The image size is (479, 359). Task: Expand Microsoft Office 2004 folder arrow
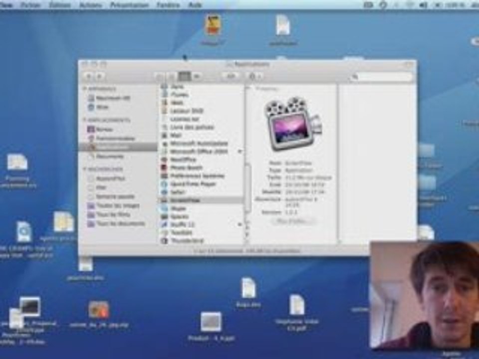(240, 152)
